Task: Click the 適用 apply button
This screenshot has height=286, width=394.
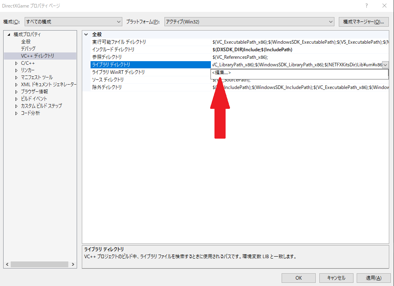Action: [x=374, y=278]
